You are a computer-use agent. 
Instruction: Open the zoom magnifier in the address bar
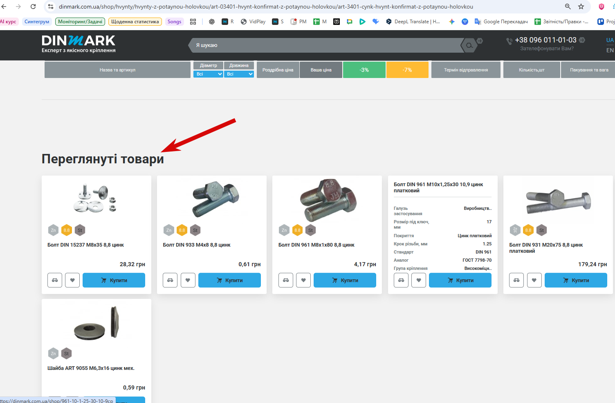(x=568, y=7)
